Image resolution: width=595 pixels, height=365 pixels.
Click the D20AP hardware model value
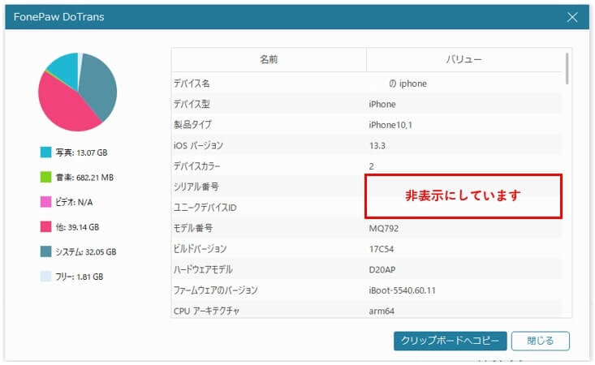point(382,270)
